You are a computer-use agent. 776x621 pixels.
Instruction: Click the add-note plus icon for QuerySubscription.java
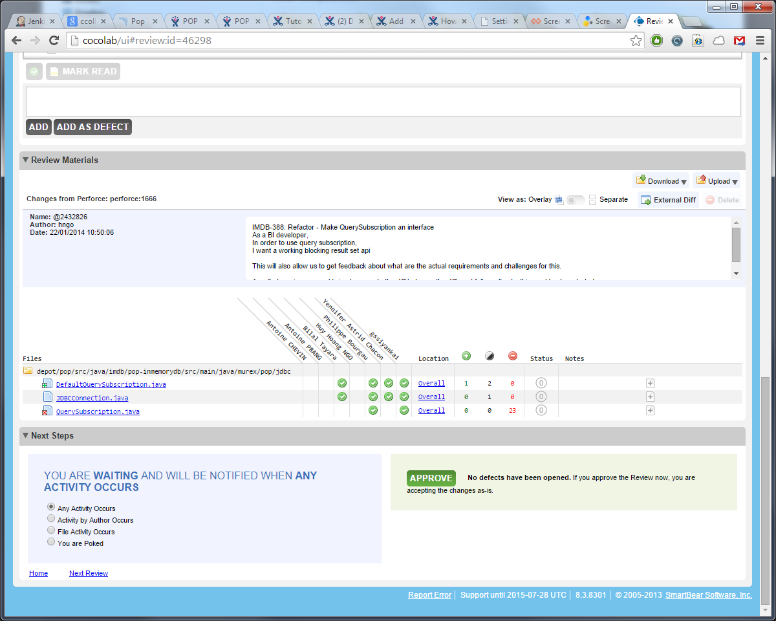pos(651,410)
